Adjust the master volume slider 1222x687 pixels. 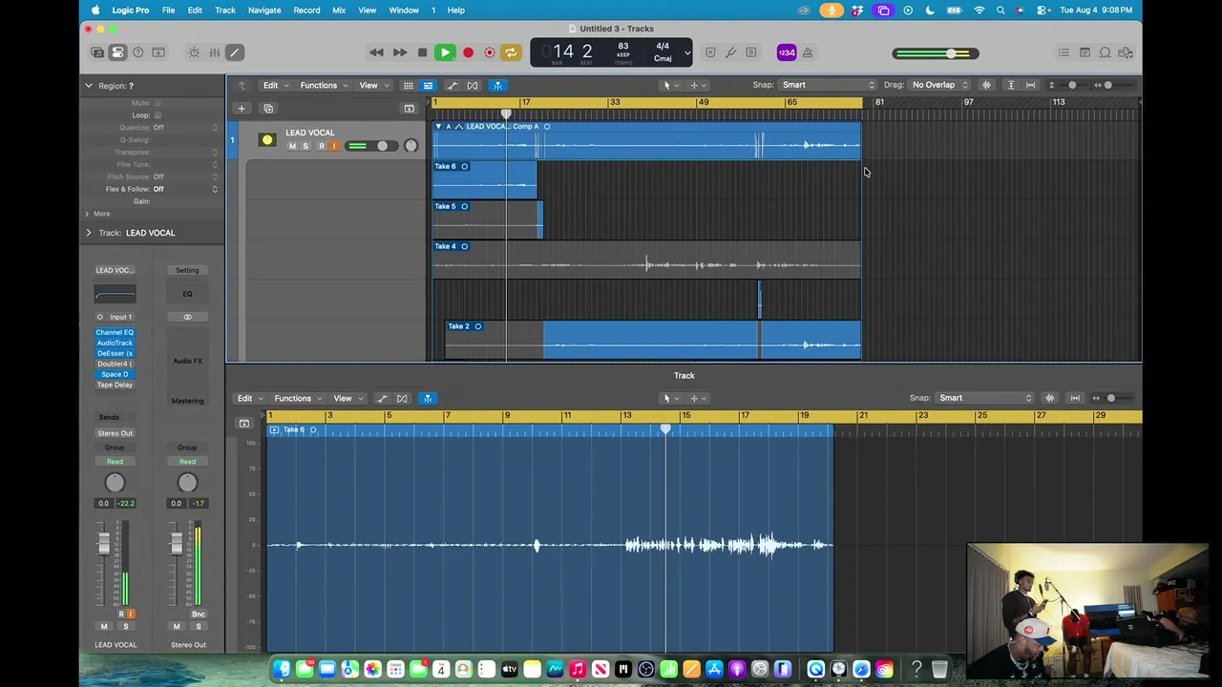point(936,53)
